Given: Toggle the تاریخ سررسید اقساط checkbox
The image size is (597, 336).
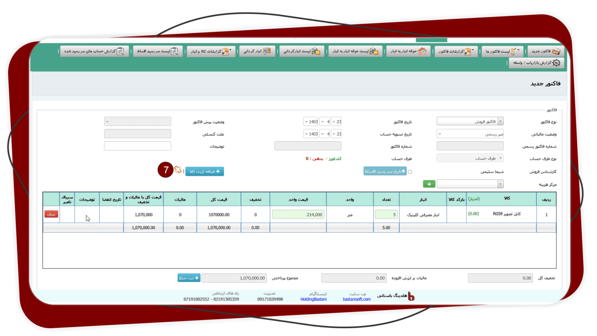Looking at the screenshot, I should [410, 171].
